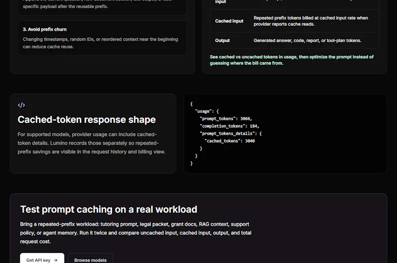Screen dimensions: 397x263
Task: Click the Lumino records description paragraph
Action: pos(91,143)
